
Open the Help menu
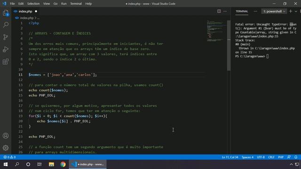point(88,4)
